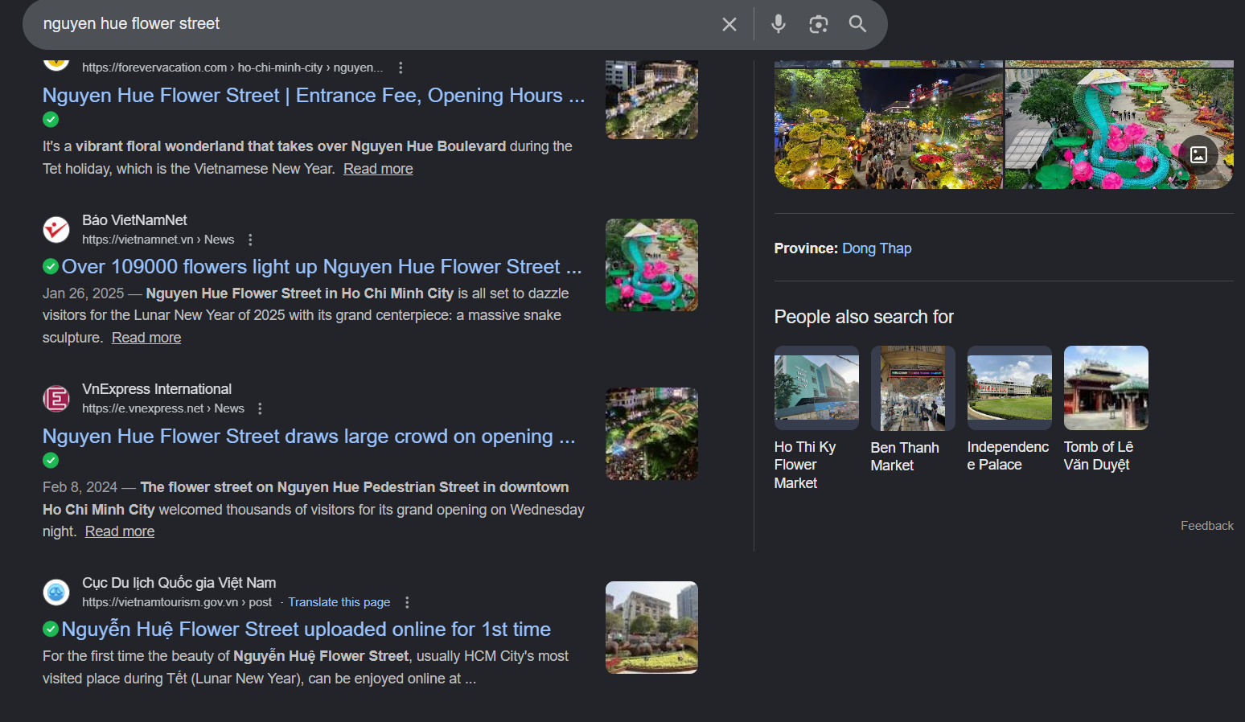This screenshot has width=1245, height=722.
Task: Open more options for forevervacation.com result
Action: 401,68
